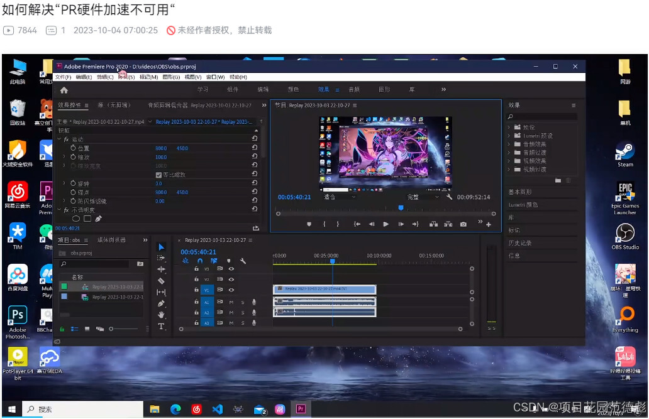Create new custom bin in Effects panel

point(558,180)
